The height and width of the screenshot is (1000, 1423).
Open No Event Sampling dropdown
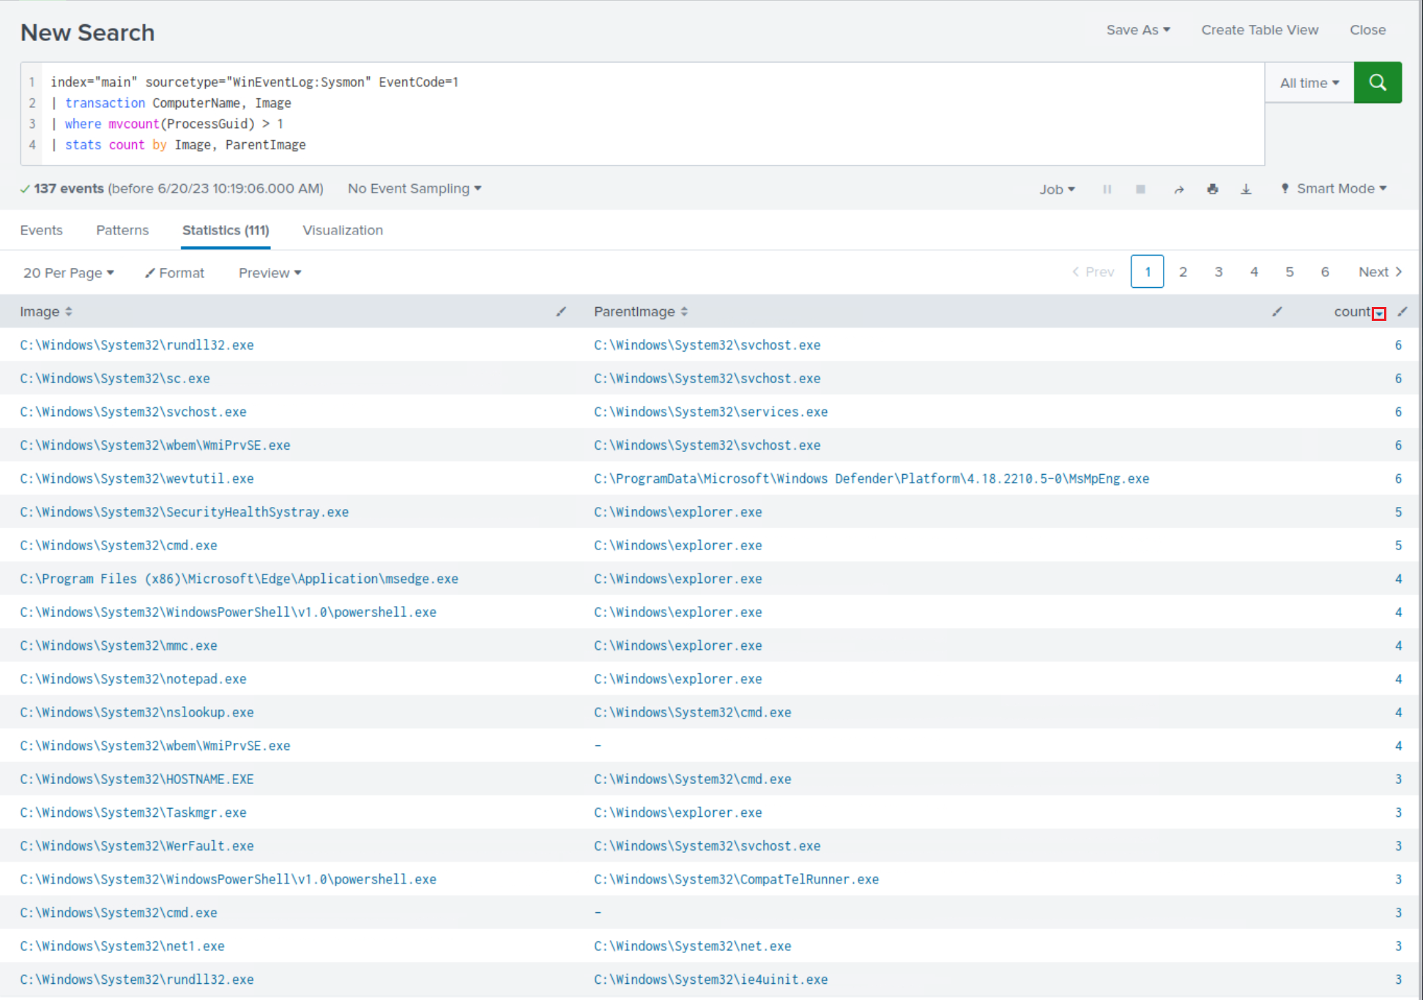415,188
